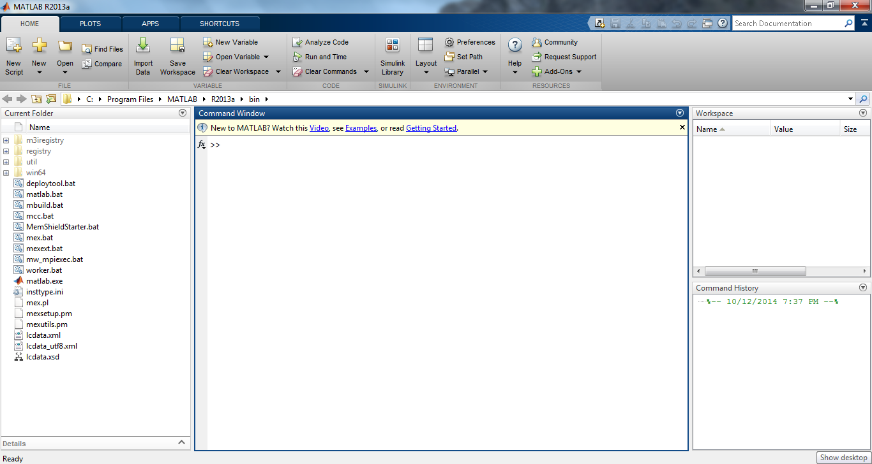872x464 pixels.
Task: Click the round Help question mark in the quick access toolbar
Action: 723,24
